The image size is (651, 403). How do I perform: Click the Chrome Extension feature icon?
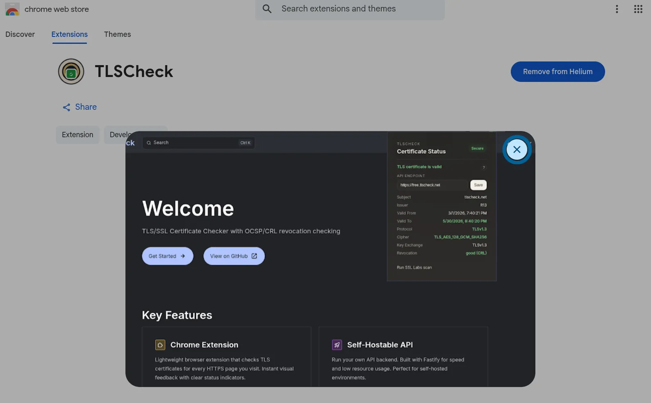coord(160,345)
